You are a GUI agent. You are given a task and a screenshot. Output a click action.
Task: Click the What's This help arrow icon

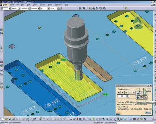coord(35,119)
